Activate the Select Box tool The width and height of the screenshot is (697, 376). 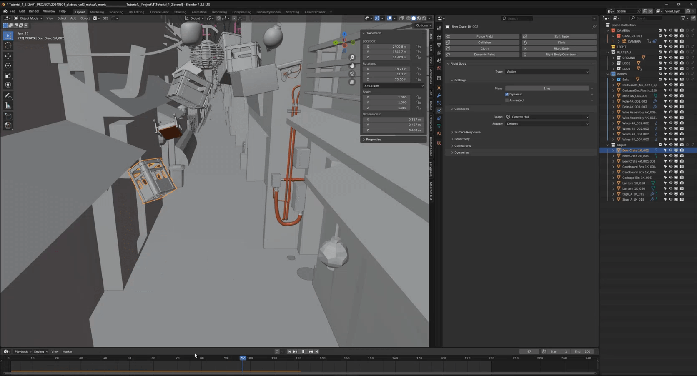coord(8,36)
